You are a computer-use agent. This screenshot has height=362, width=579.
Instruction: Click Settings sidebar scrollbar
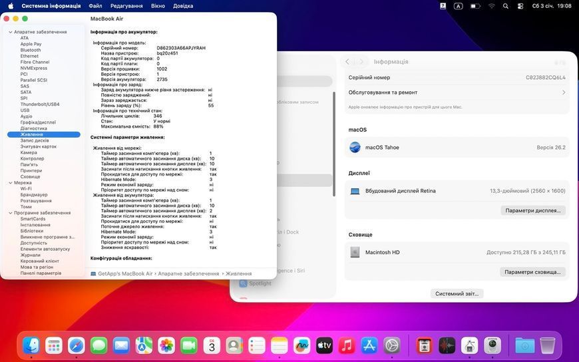[x=334, y=144]
